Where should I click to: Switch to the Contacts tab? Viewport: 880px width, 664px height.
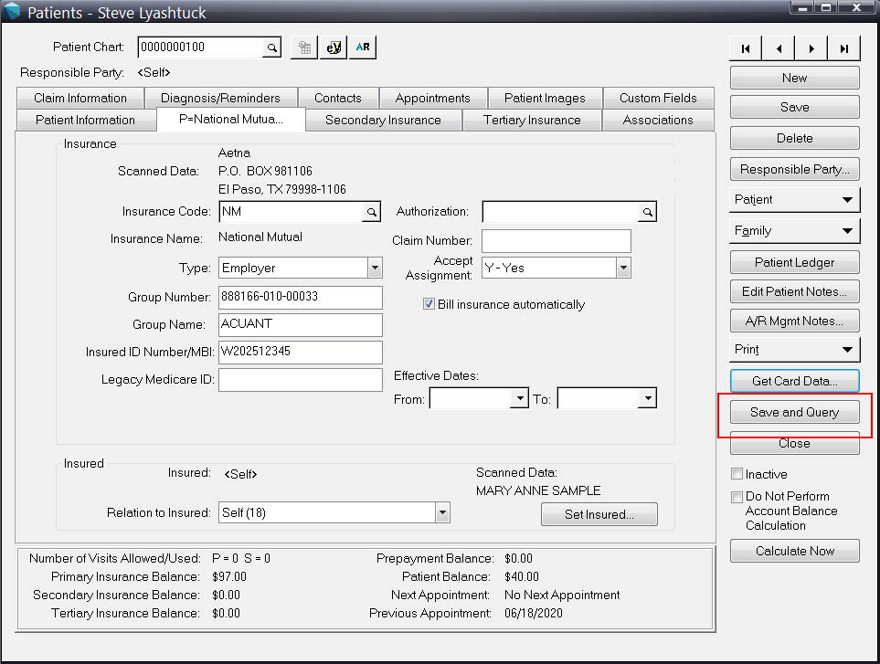coord(338,98)
